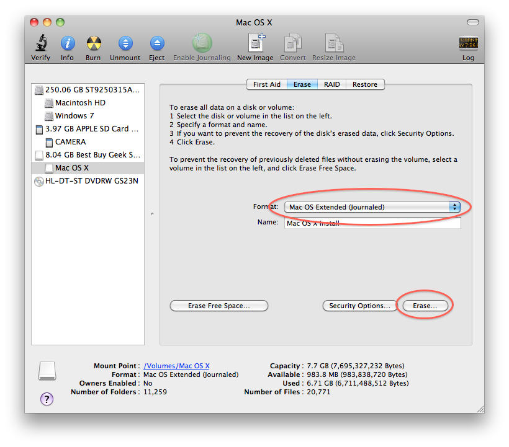This screenshot has height=447, width=509.
Task: Click the drive icon beside Mount Point
Action: click(x=47, y=371)
